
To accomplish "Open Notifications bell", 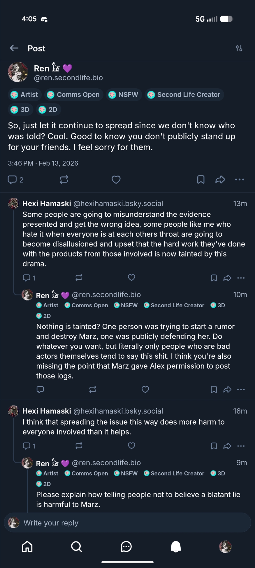I will tap(176, 546).
